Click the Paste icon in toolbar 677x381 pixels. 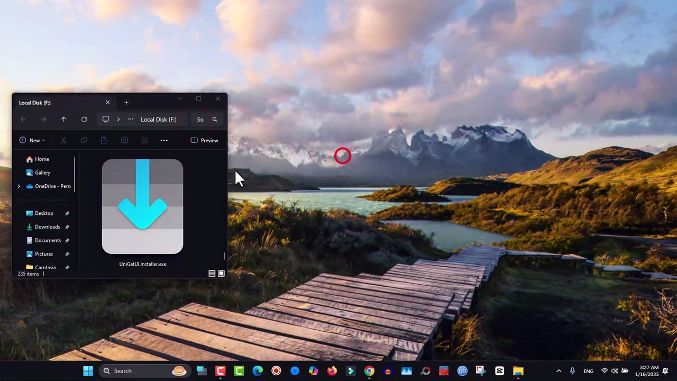[x=104, y=140]
